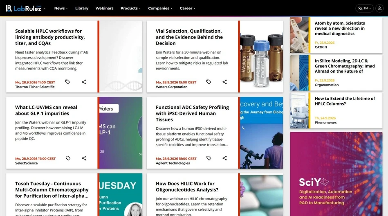388x216 pixels.
Task: Click the HPLC Columns article lab thumbnail
Action: pos(299,110)
